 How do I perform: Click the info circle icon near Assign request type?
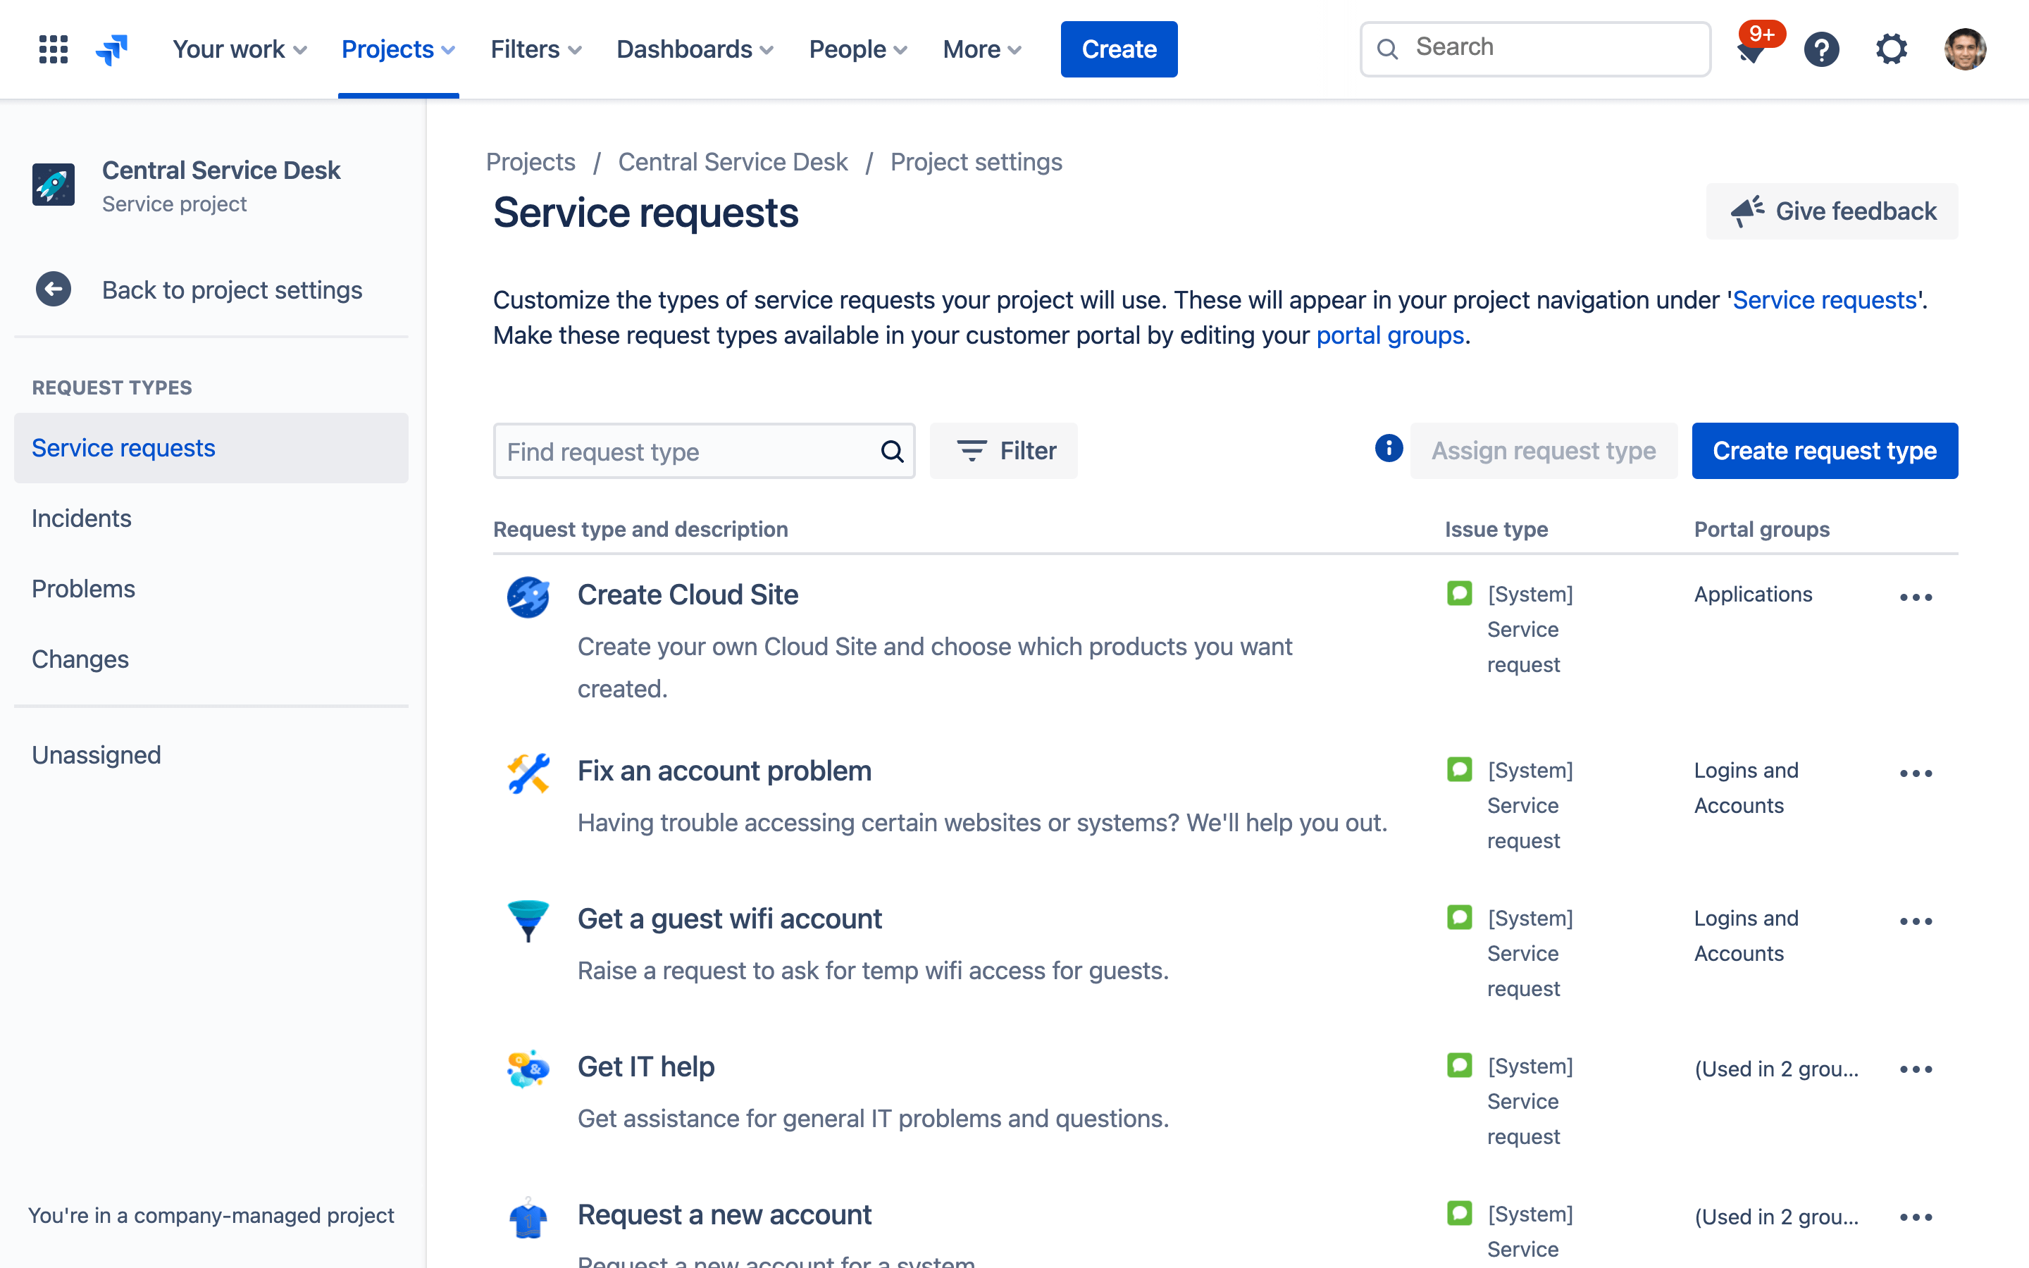(x=1389, y=447)
